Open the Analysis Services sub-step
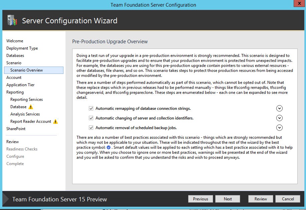 25,114
